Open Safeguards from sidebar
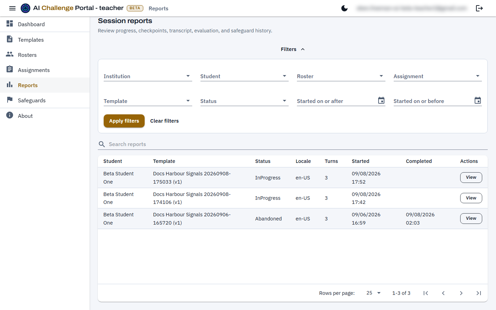This screenshot has height=310, width=496. [45, 100]
